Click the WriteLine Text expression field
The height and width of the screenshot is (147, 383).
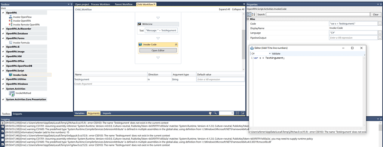161,31
